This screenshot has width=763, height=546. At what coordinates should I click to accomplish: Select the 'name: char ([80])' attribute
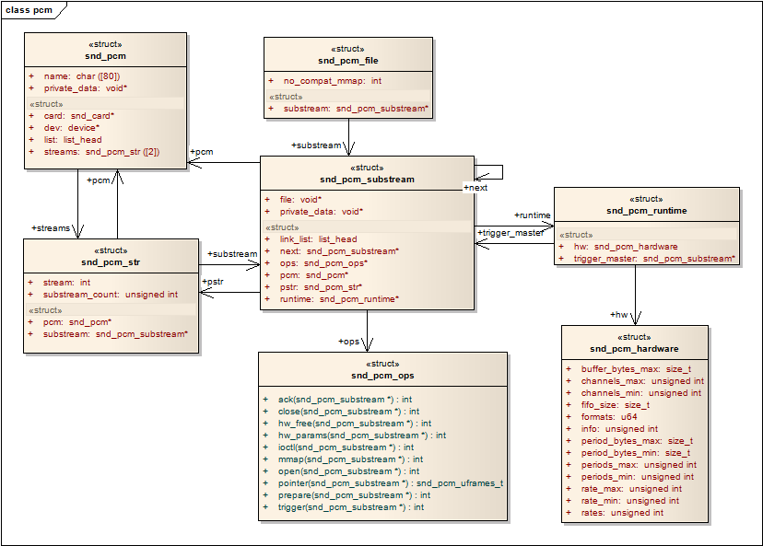click(x=81, y=76)
